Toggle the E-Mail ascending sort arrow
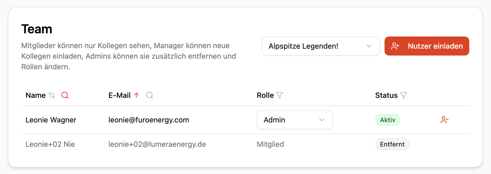This screenshot has height=174, width=491. (x=136, y=95)
